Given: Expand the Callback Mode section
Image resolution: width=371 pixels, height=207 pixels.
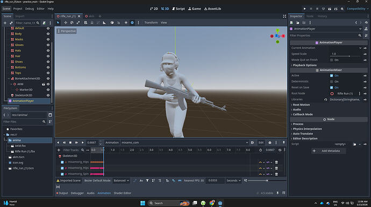Looking at the screenshot, I should (x=302, y=114).
